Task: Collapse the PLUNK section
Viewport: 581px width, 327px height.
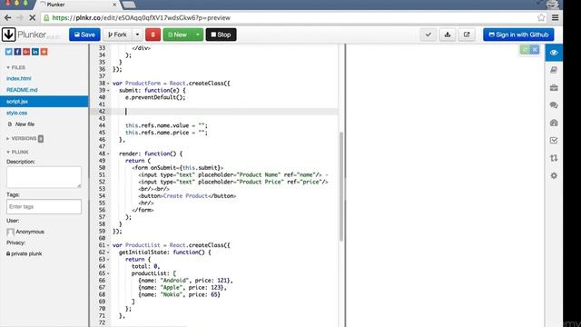Action: coord(17,152)
